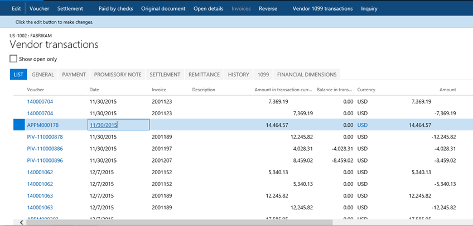This screenshot has height=226, width=473.
Task: Click Settlement in the action bar
Action: (x=70, y=8)
